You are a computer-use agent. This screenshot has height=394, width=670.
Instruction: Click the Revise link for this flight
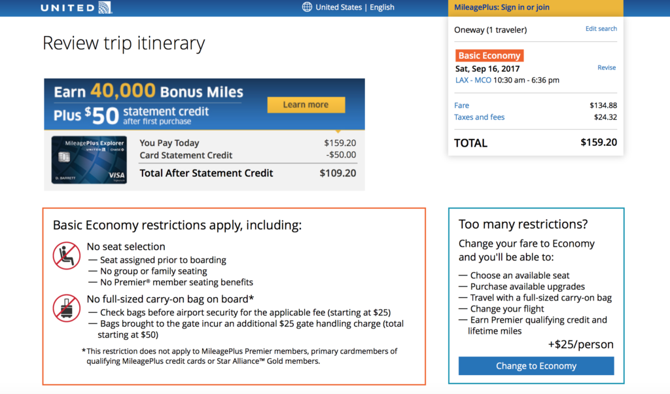coord(606,67)
